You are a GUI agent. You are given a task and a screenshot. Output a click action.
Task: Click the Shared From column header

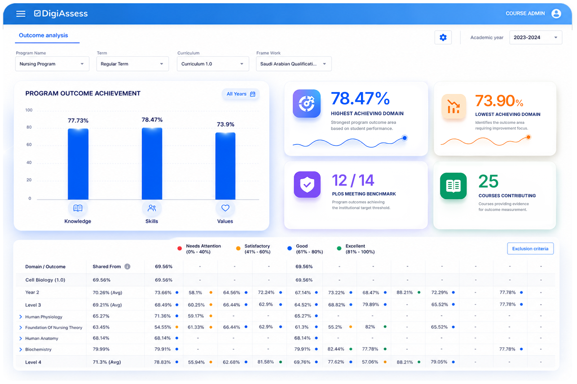(107, 267)
